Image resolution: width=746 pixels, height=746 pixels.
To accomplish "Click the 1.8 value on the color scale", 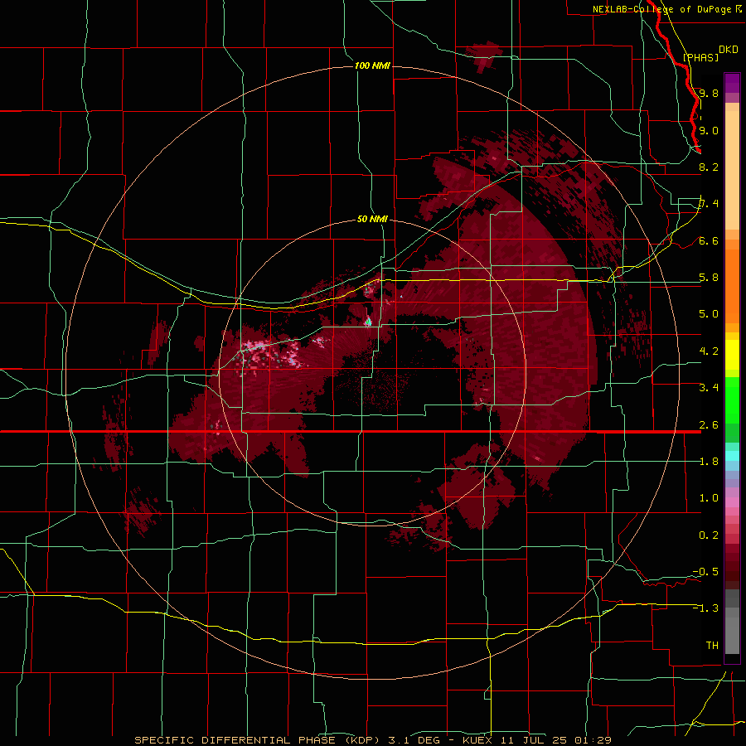I will (x=709, y=462).
